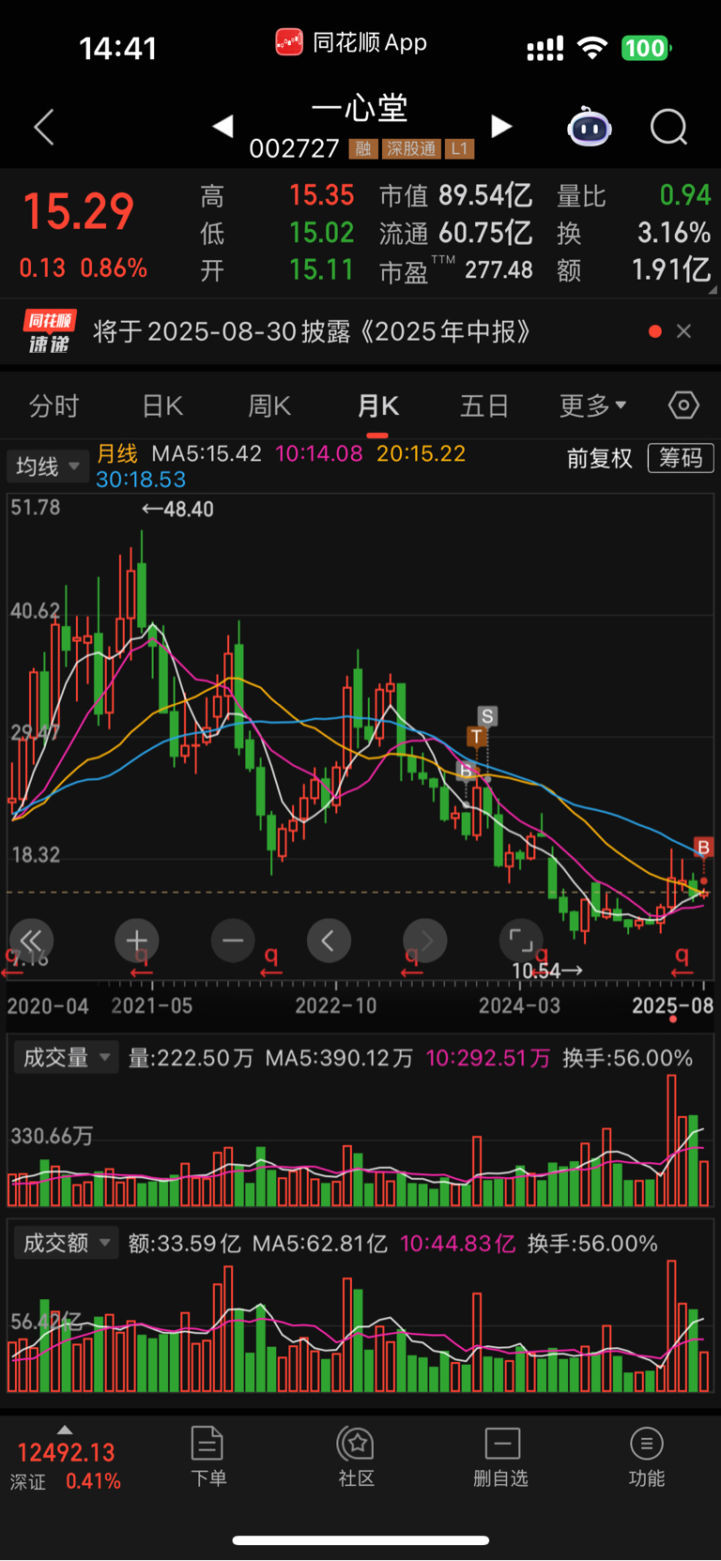Return to 同花顺 App via status pill

pyautogui.click(x=351, y=42)
